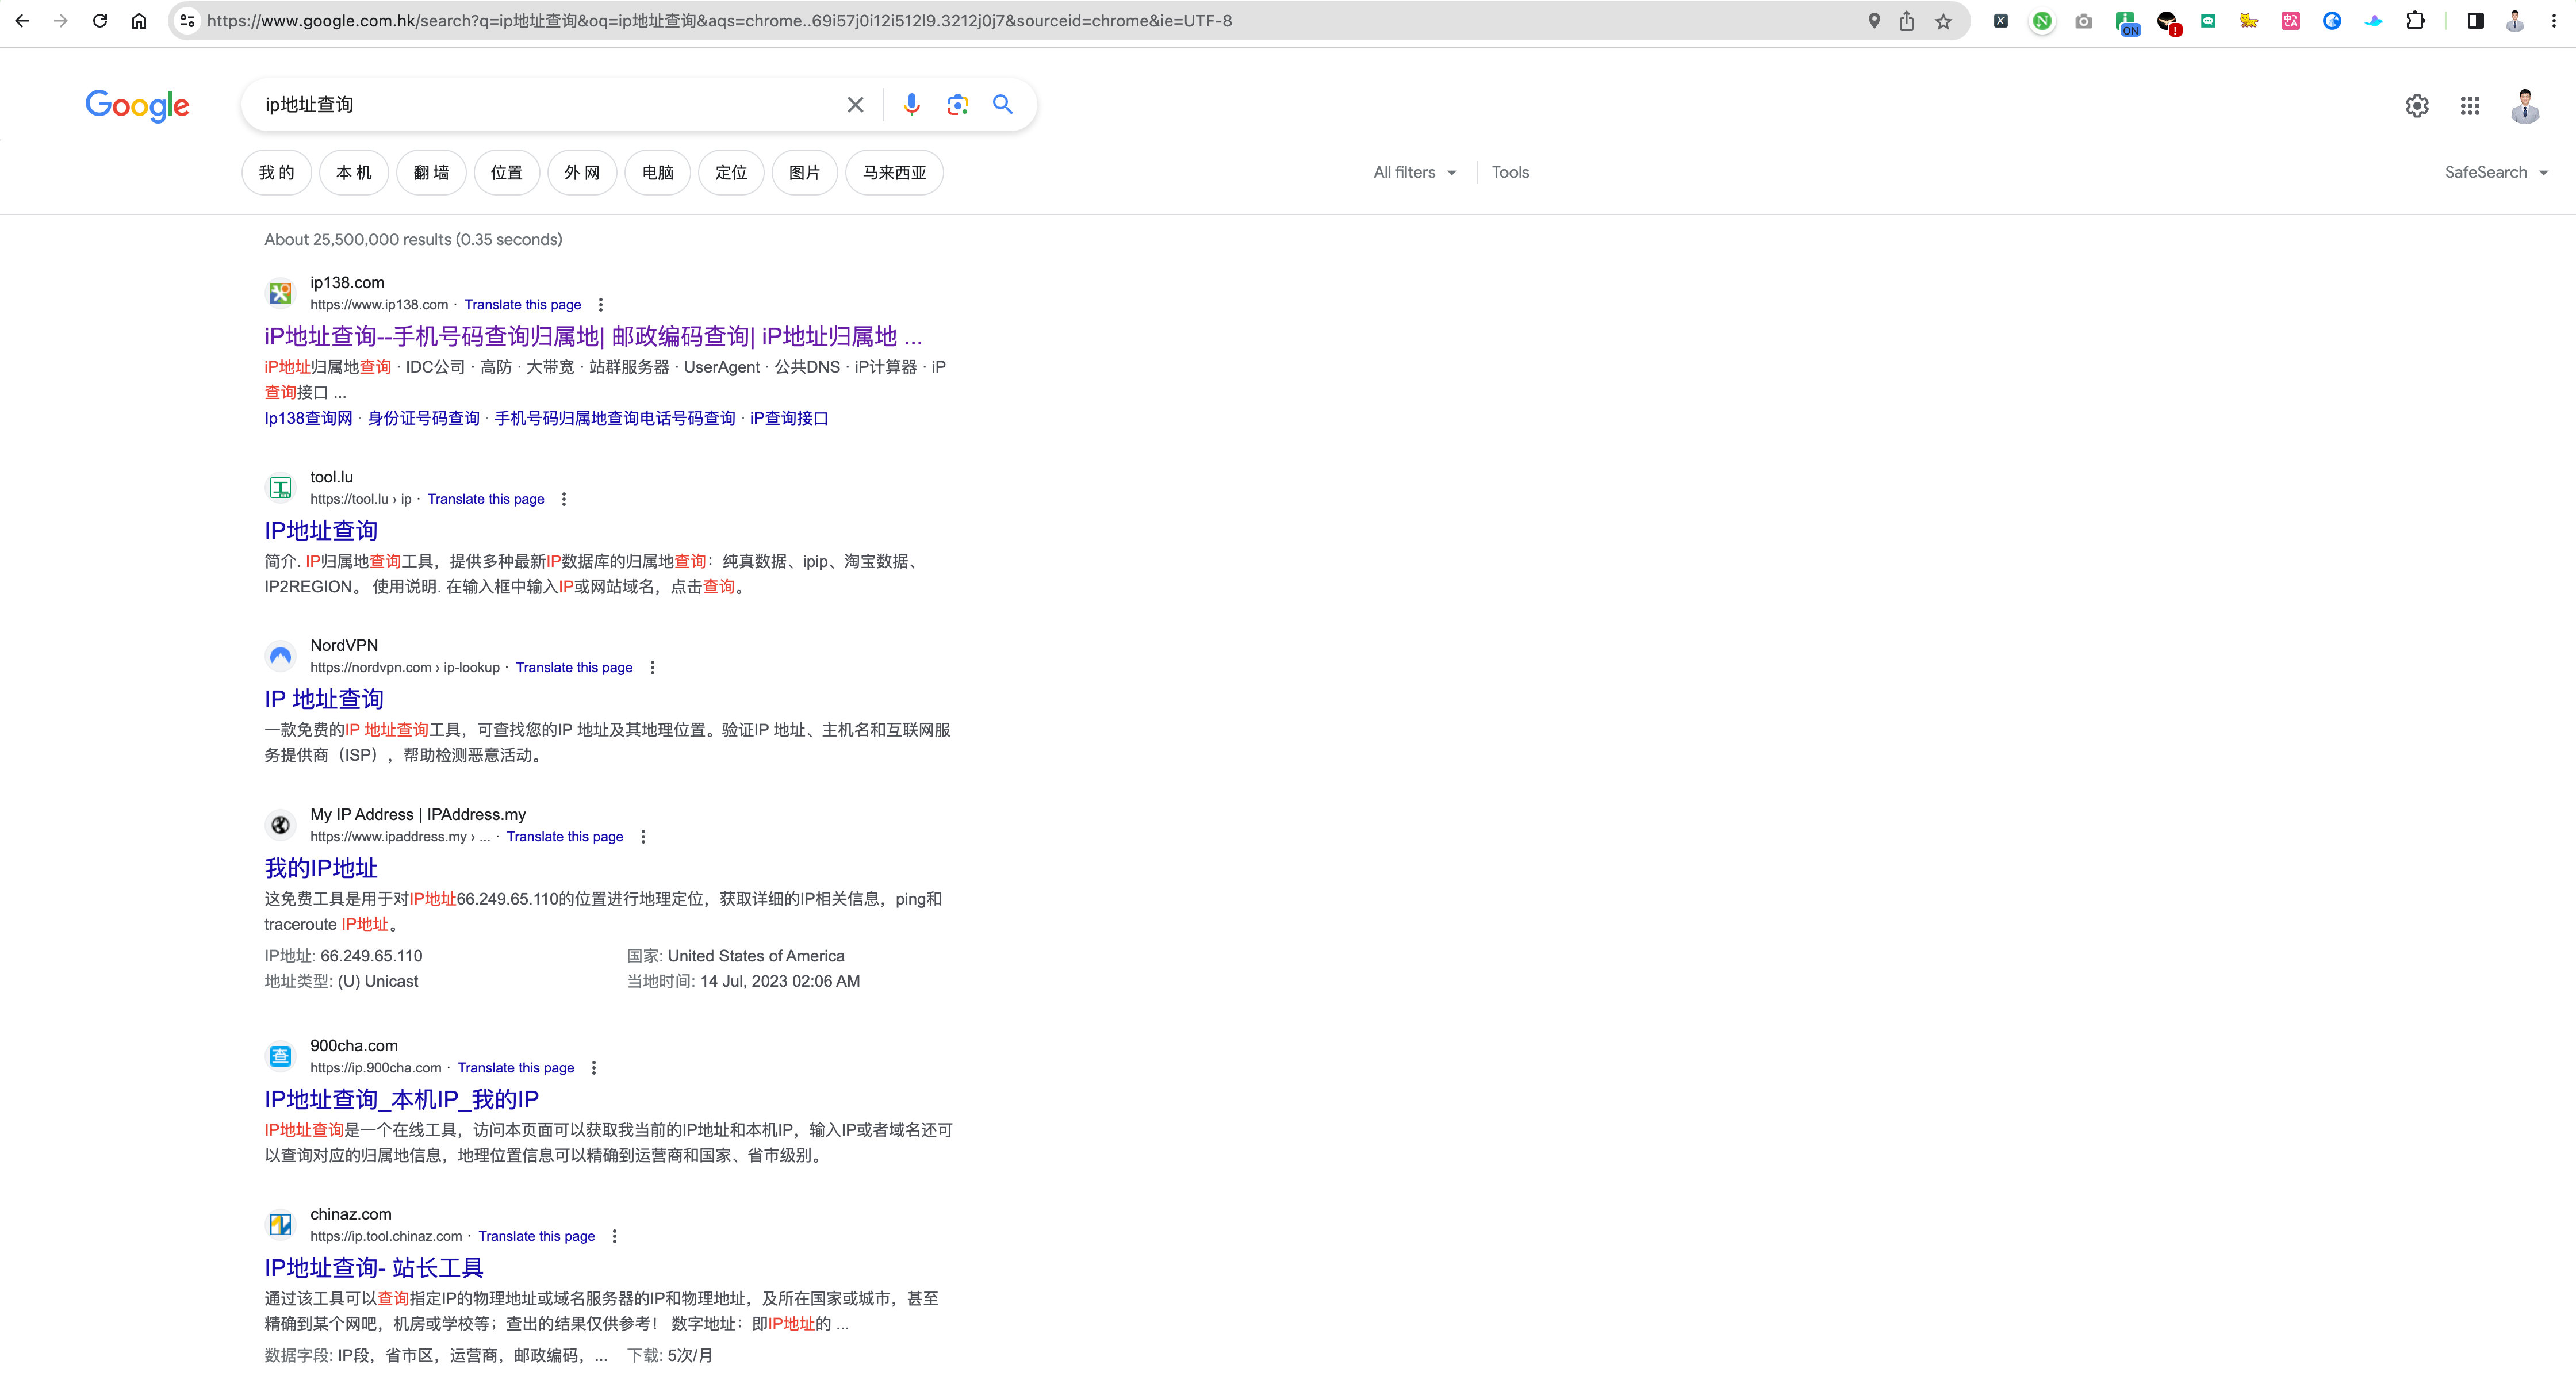Clear the search box with the X
2576x1395 pixels.
coord(855,105)
